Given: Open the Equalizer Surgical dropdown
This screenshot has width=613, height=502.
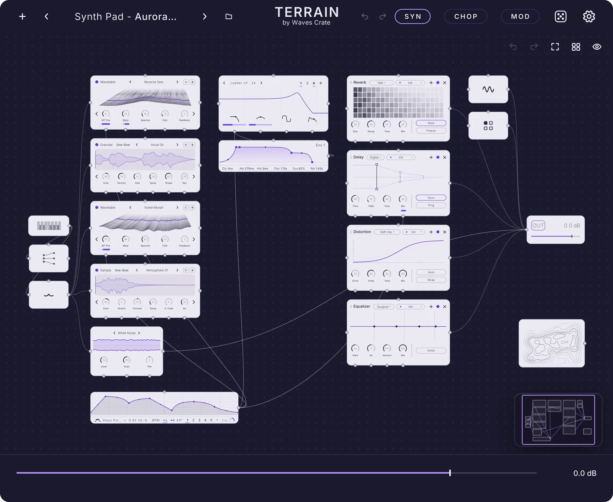Looking at the screenshot, I should coord(383,307).
